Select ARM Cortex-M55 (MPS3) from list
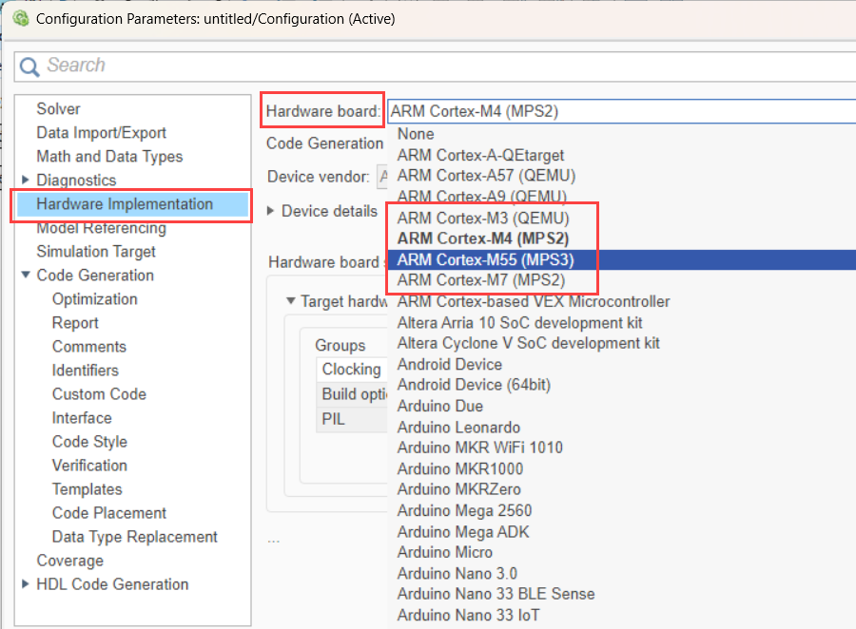The width and height of the screenshot is (856, 629). click(x=485, y=259)
